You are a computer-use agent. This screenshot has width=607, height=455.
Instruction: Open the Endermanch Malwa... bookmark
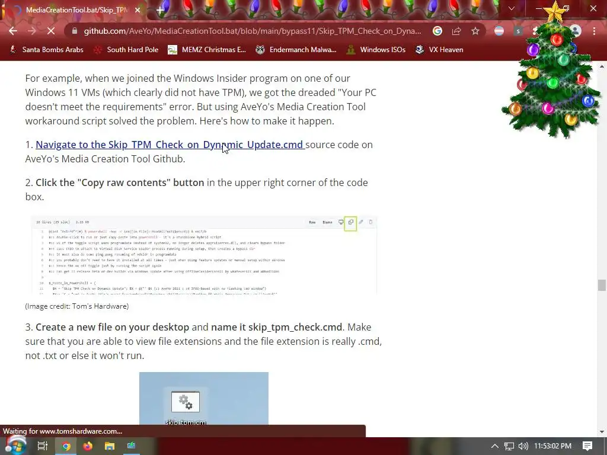(296, 50)
